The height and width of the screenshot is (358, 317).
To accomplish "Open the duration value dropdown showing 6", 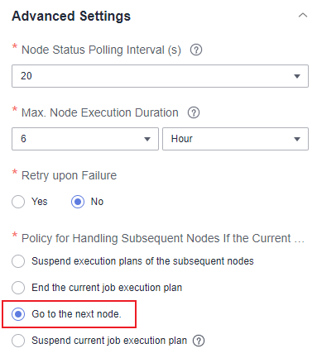I will pyautogui.click(x=85, y=139).
